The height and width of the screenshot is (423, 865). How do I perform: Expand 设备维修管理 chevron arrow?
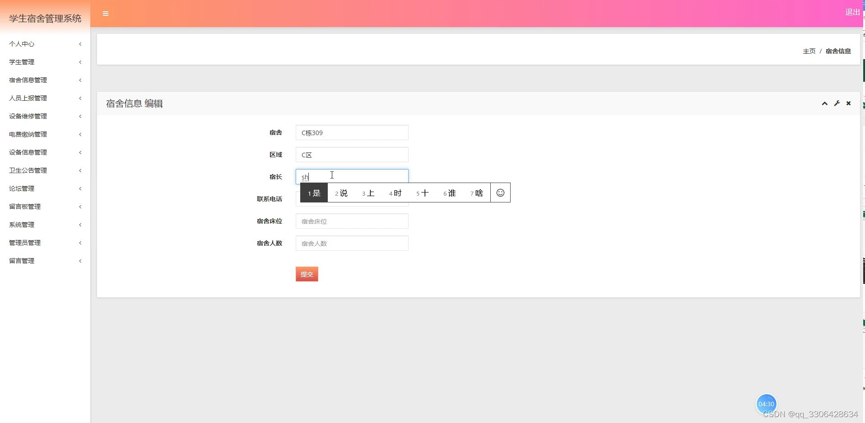pyautogui.click(x=80, y=116)
